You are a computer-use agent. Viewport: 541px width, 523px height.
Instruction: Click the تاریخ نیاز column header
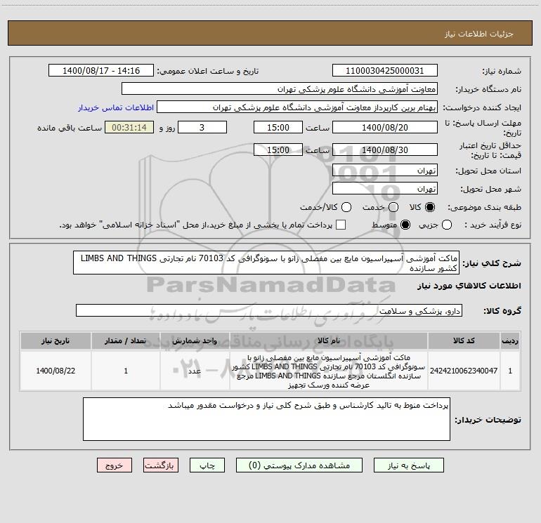pyautogui.click(x=56, y=340)
